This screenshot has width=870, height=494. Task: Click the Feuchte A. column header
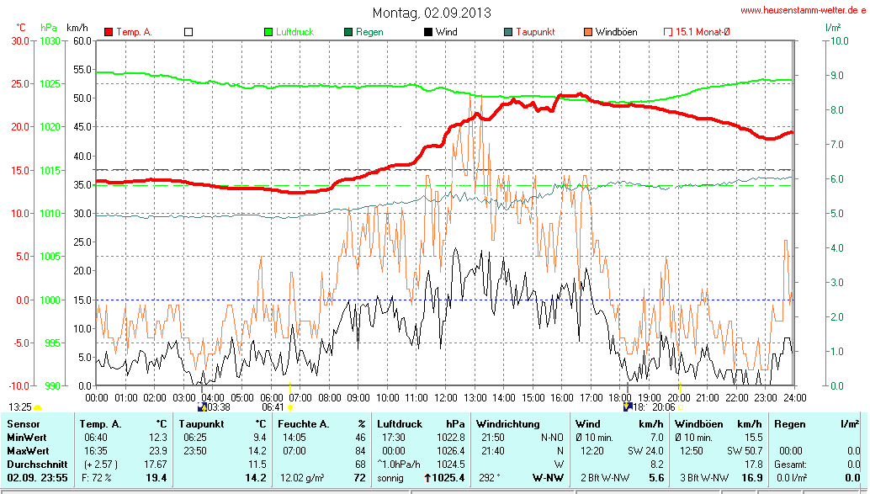click(x=303, y=423)
